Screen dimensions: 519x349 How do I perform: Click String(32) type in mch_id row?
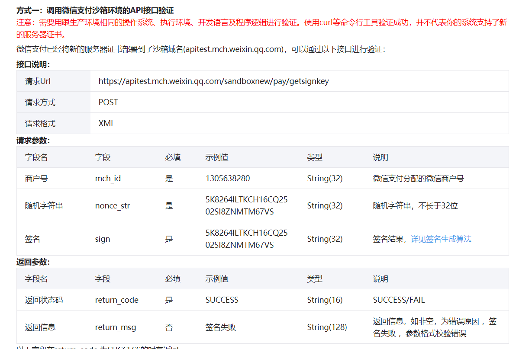coord(325,179)
